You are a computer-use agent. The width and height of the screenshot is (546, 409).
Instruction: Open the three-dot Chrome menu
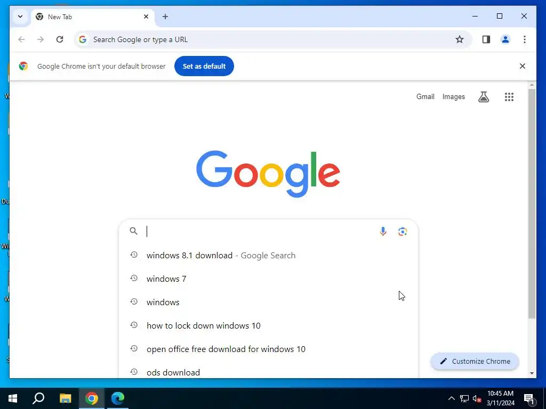525,39
